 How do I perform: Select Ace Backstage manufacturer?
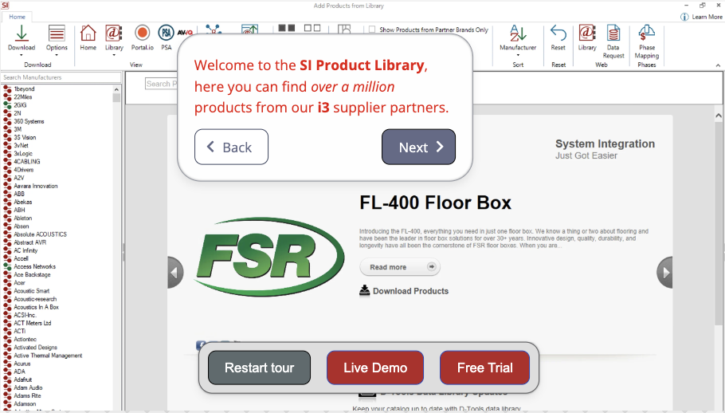[x=32, y=275]
